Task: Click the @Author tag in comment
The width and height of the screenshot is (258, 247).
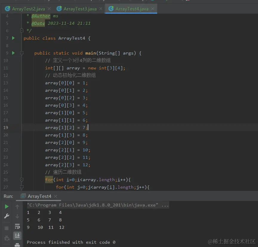Action: [41, 16]
